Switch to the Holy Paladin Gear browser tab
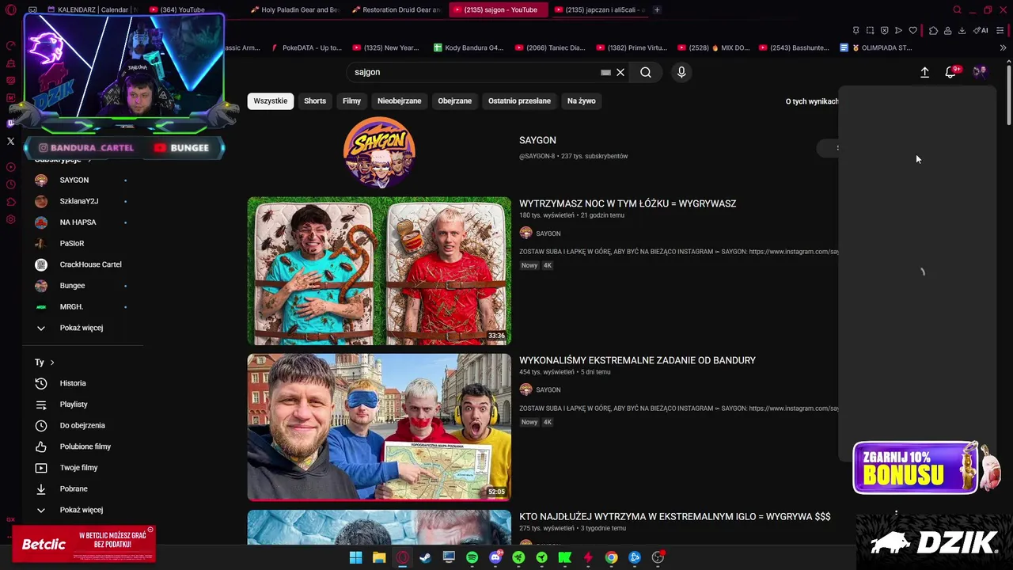This screenshot has height=570, width=1013. (x=294, y=9)
